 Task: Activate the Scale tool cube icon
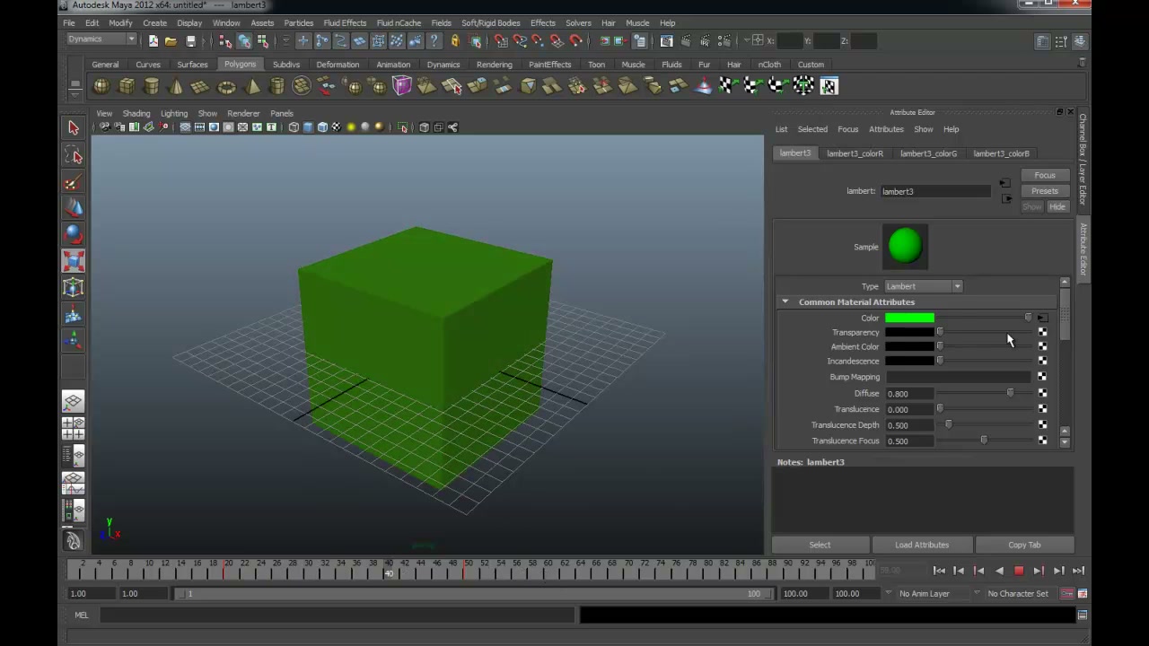(74, 261)
